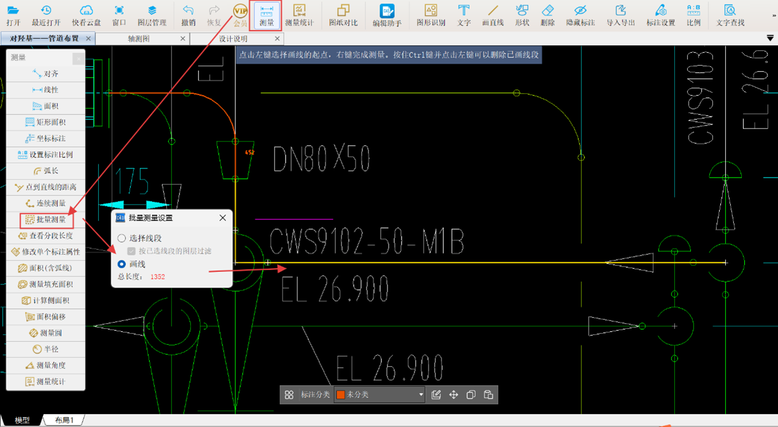Click 批量测量 in the measure panel
The image size is (778, 427).
tap(46, 220)
